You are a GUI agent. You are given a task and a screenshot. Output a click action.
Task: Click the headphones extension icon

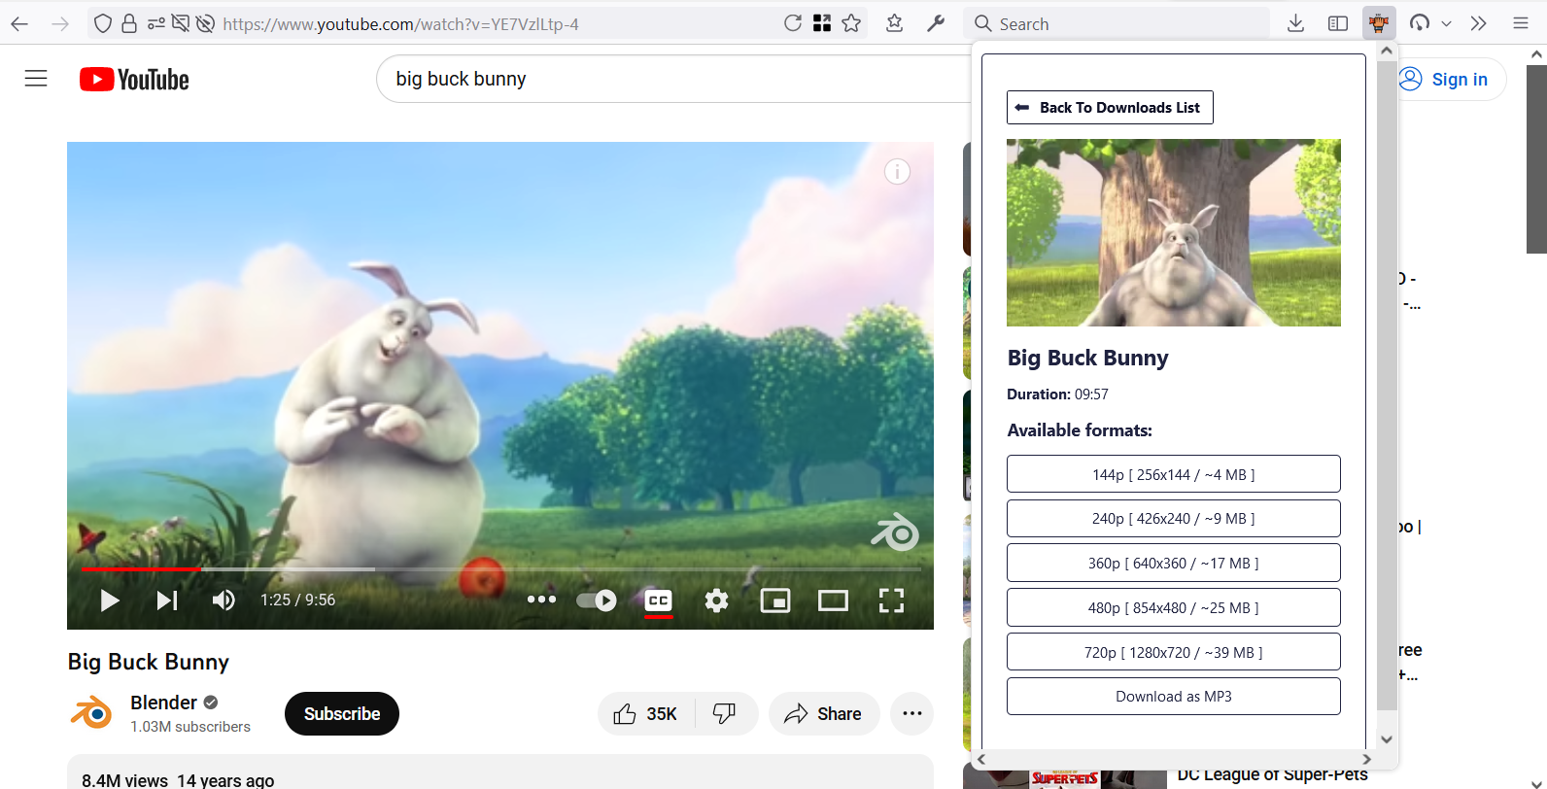click(x=1420, y=23)
